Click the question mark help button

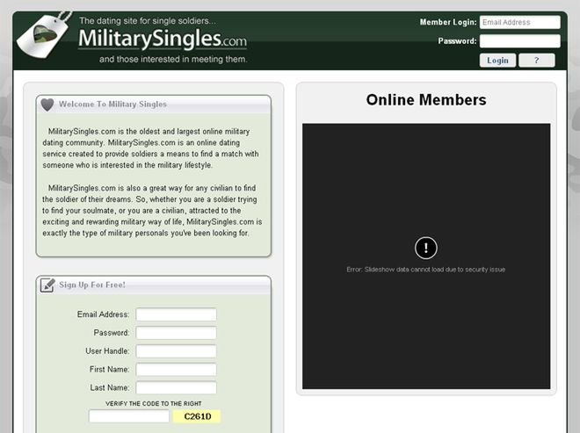(x=536, y=61)
